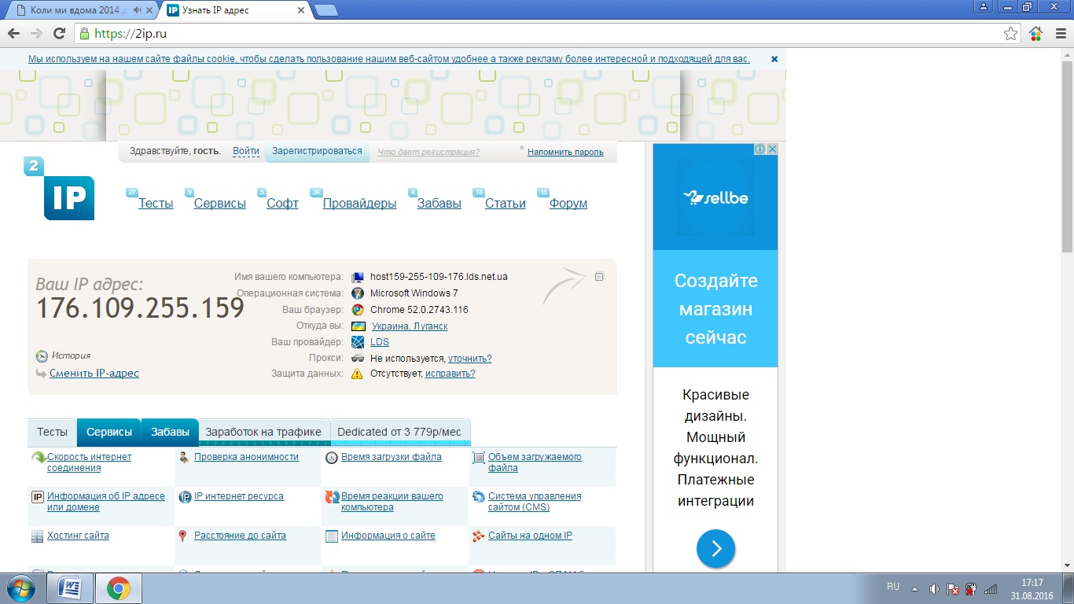Open the Тесты menu link
1074x604 pixels.
156,203
